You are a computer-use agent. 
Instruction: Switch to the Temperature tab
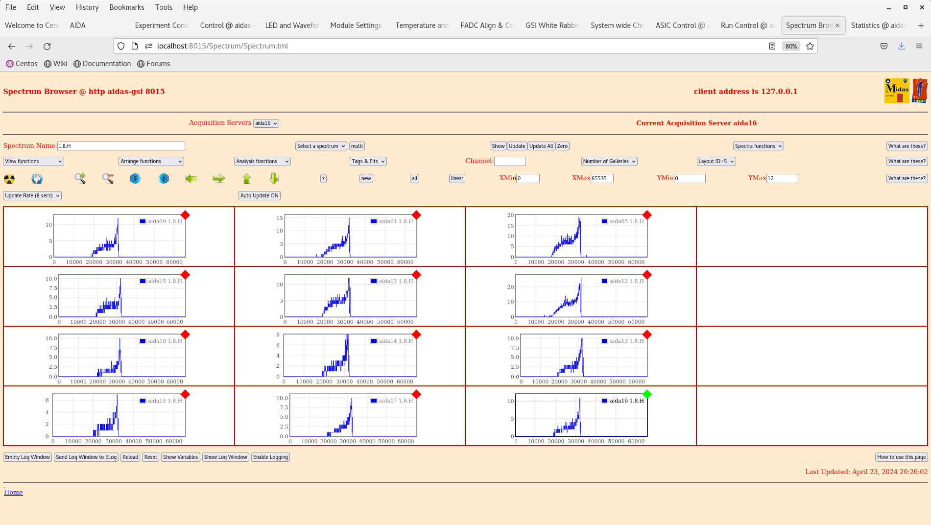point(422,25)
